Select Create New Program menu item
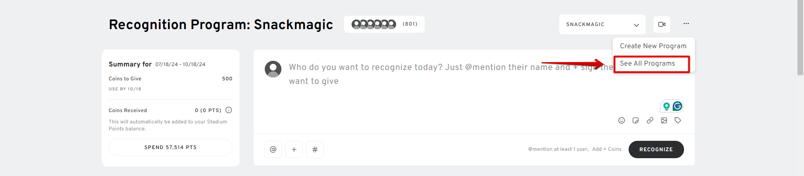Screen dimensions: 804x176 click(x=653, y=46)
